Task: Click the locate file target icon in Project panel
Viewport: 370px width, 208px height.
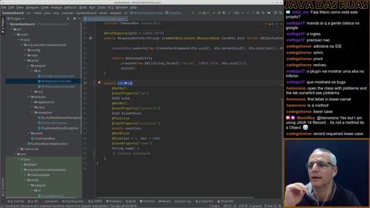Action: [68, 18]
